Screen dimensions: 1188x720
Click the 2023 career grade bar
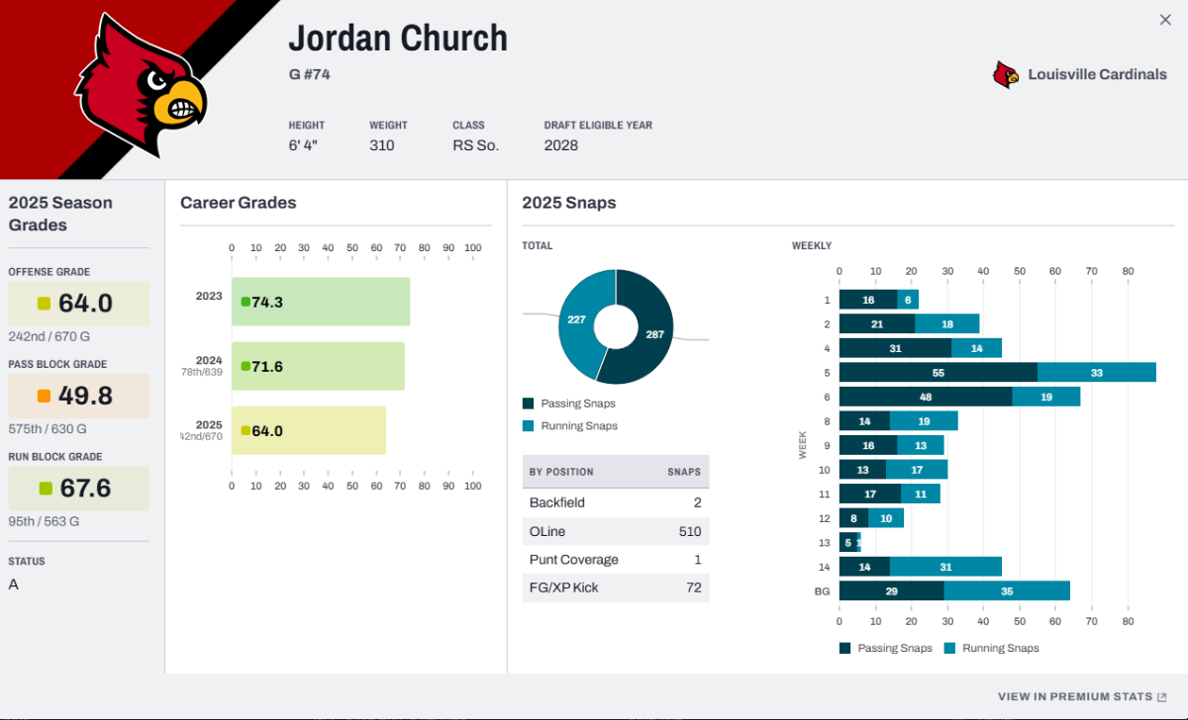321,302
